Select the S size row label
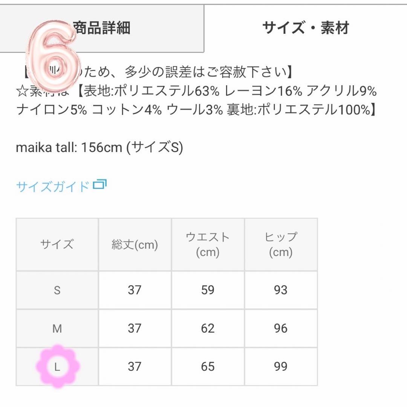 [57, 290]
